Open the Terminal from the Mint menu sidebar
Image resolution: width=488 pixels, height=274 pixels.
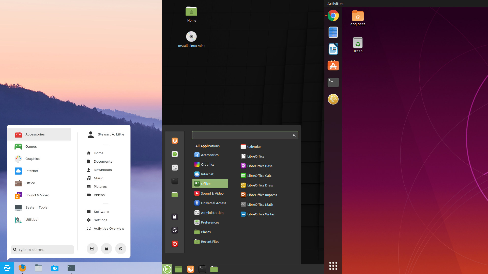tap(175, 181)
